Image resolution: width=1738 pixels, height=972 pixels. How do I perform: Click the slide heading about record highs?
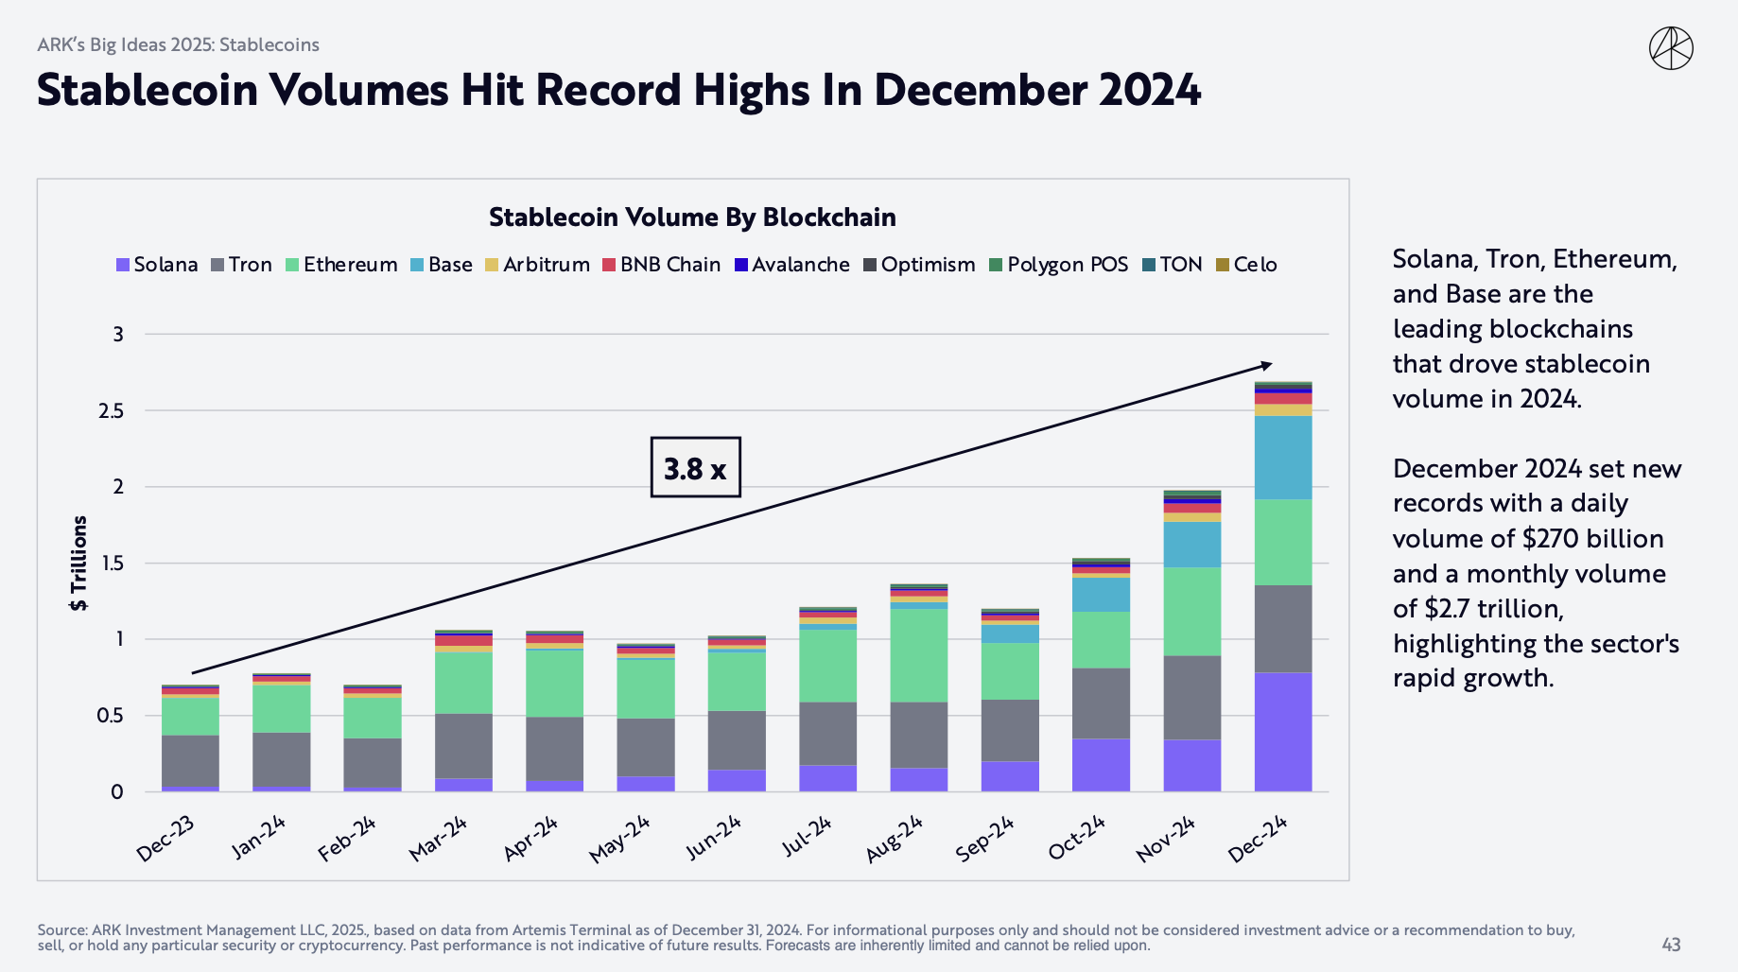point(618,91)
